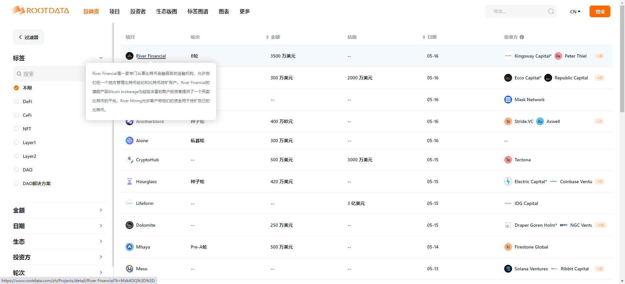Screen dimensions: 625x284
Task: Click the investor info question-mark icon
Action: 522,37
